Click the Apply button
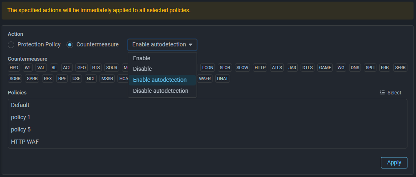The image size is (416, 177). tap(394, 162)
